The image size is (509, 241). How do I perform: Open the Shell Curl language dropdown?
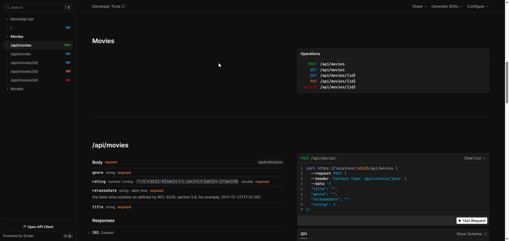[x=475, y=158]
